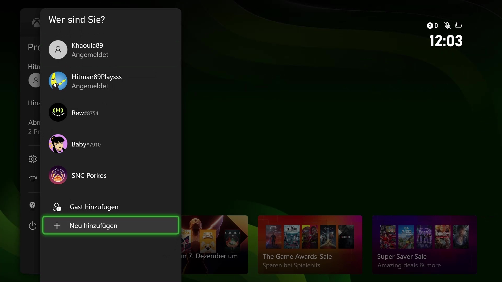Open the Xbox logo in guide header
This screenshot has height=282, width=502.
36,23
